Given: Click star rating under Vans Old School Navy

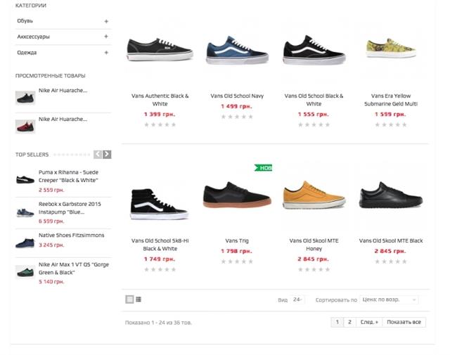Looking at the screenshot, I should coord(236,117).
